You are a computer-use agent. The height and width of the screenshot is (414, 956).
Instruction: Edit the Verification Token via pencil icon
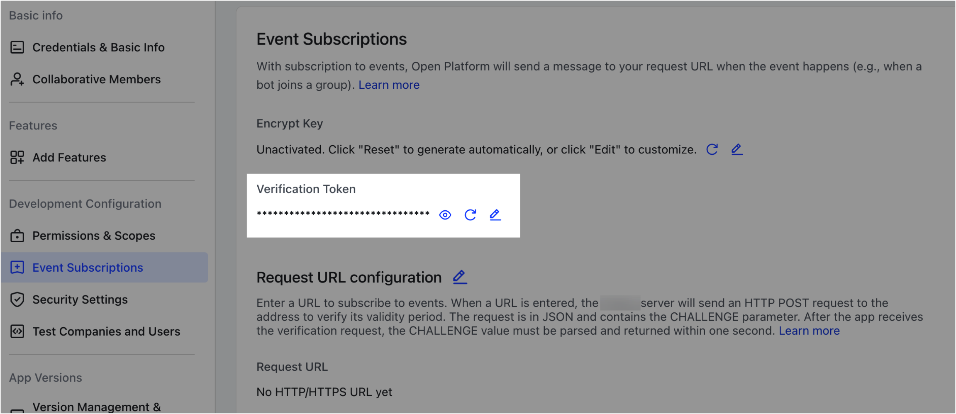click(495, 215)
